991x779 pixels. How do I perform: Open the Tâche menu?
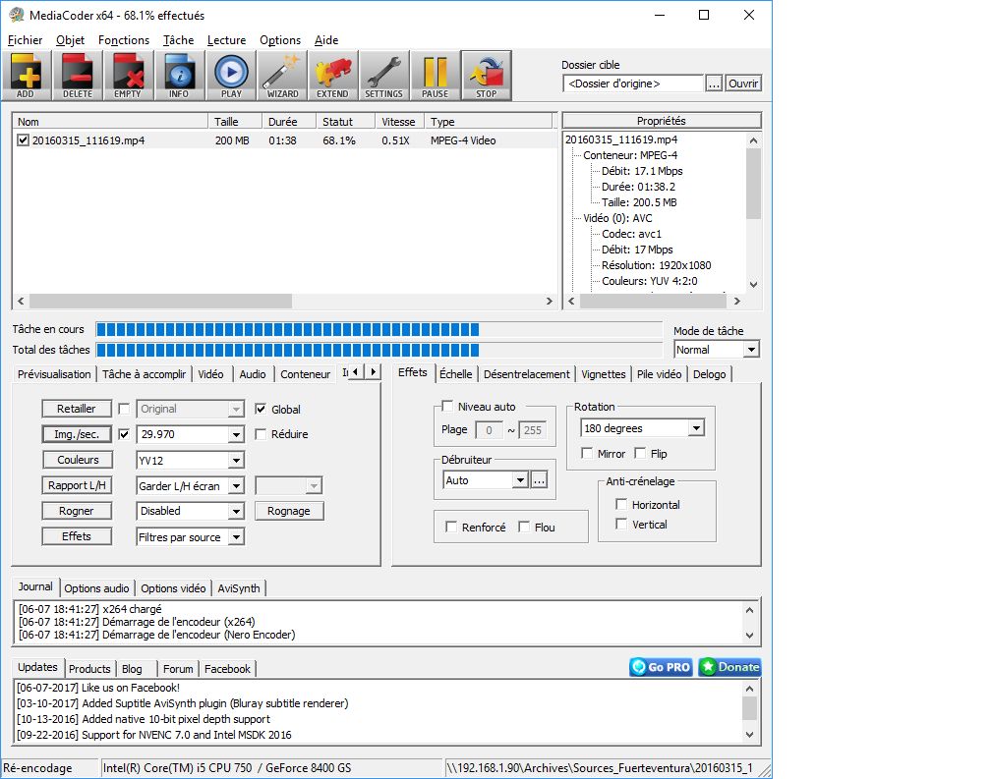tap(178, 39)
